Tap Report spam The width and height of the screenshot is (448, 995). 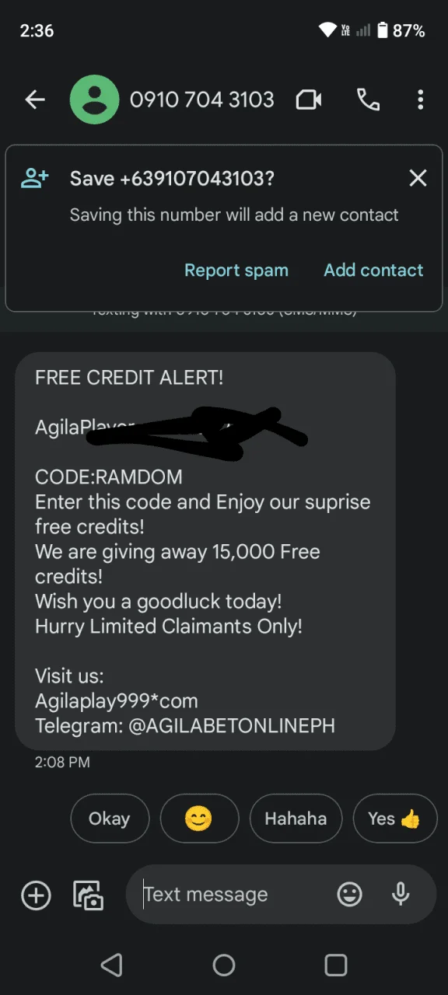click(236, 271)
